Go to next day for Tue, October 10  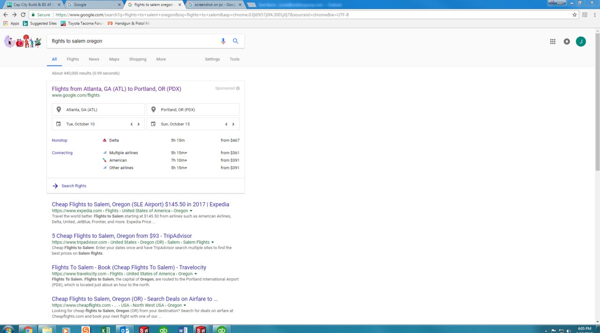click(x=138, y=124)
